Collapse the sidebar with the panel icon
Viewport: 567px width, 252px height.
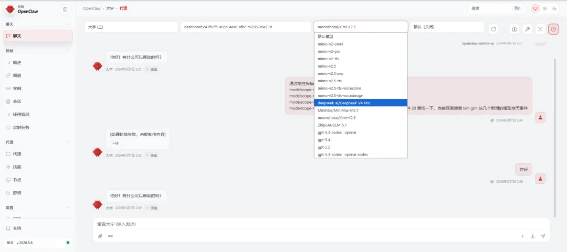[x=65, y=9]
